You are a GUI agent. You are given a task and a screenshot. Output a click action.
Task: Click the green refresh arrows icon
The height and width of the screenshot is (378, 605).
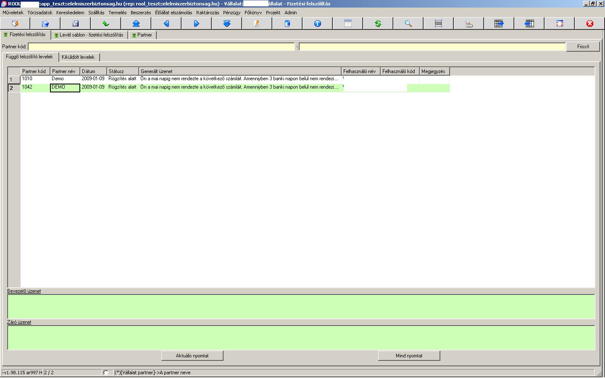point(378,24)
